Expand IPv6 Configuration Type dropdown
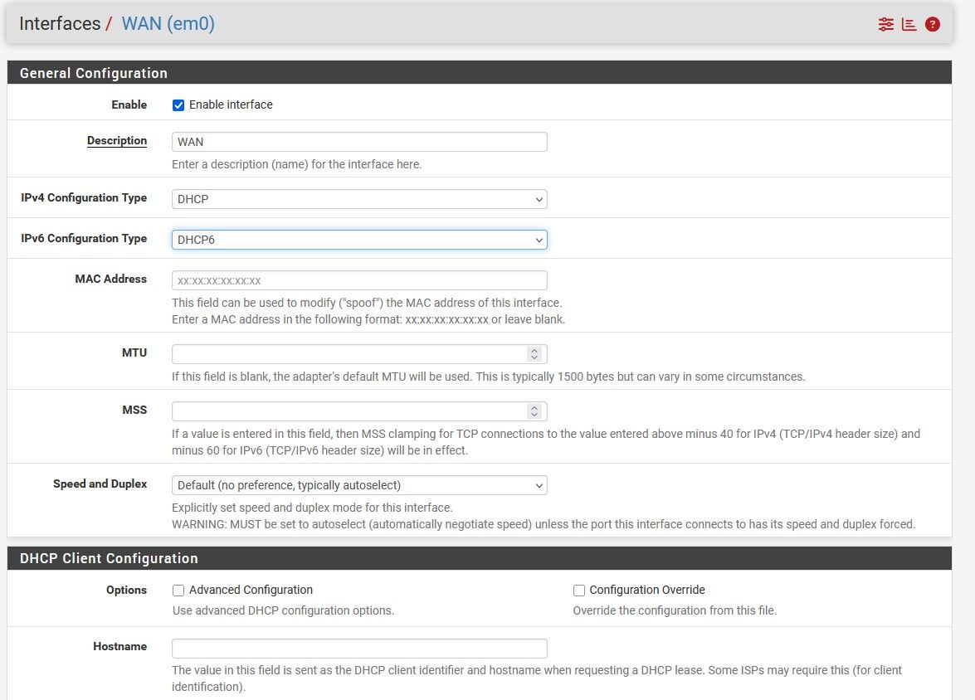 [x=359, y=240]
